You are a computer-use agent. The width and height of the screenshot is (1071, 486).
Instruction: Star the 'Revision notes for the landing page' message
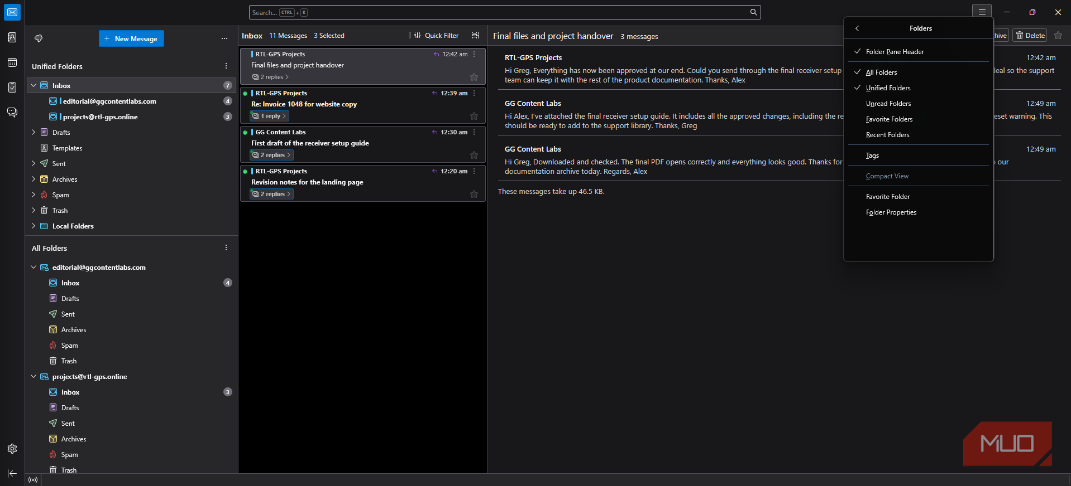[x=474, y=194]
